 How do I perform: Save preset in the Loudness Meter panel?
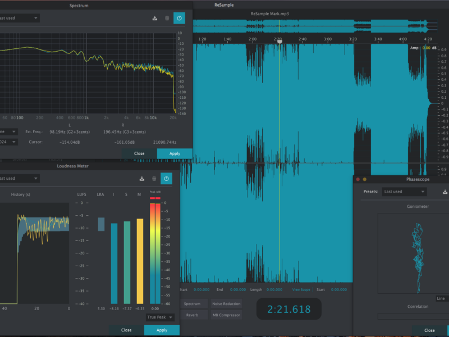(142, 179)
